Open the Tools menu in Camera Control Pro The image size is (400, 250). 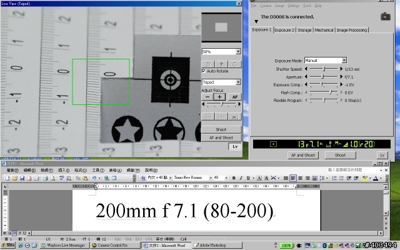click(307, 6)
